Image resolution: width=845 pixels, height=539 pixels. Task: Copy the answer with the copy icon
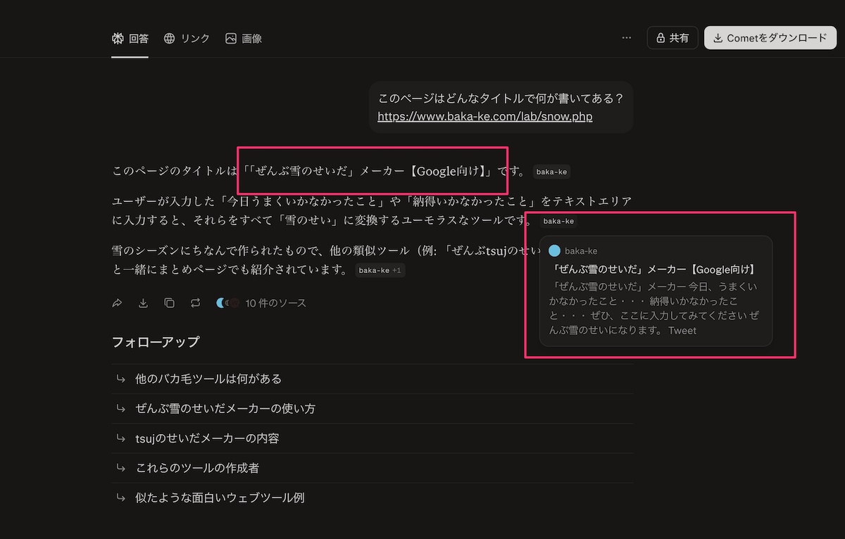(169, 303)
